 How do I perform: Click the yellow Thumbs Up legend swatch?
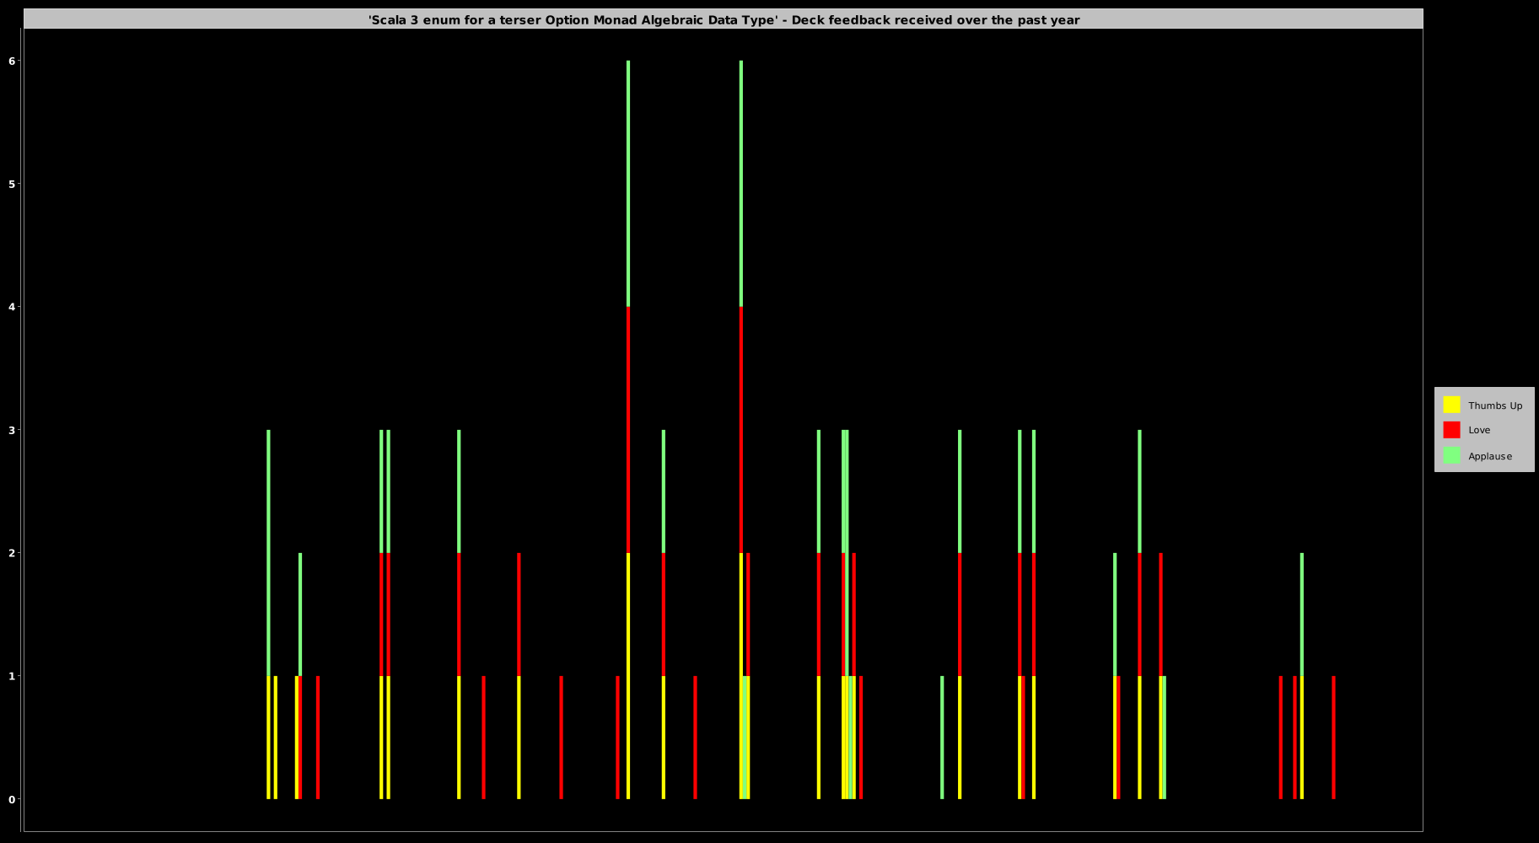point(1451,405)
